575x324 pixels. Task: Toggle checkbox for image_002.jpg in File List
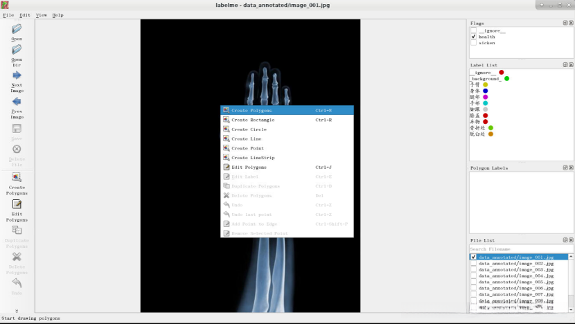pos(473,263)
